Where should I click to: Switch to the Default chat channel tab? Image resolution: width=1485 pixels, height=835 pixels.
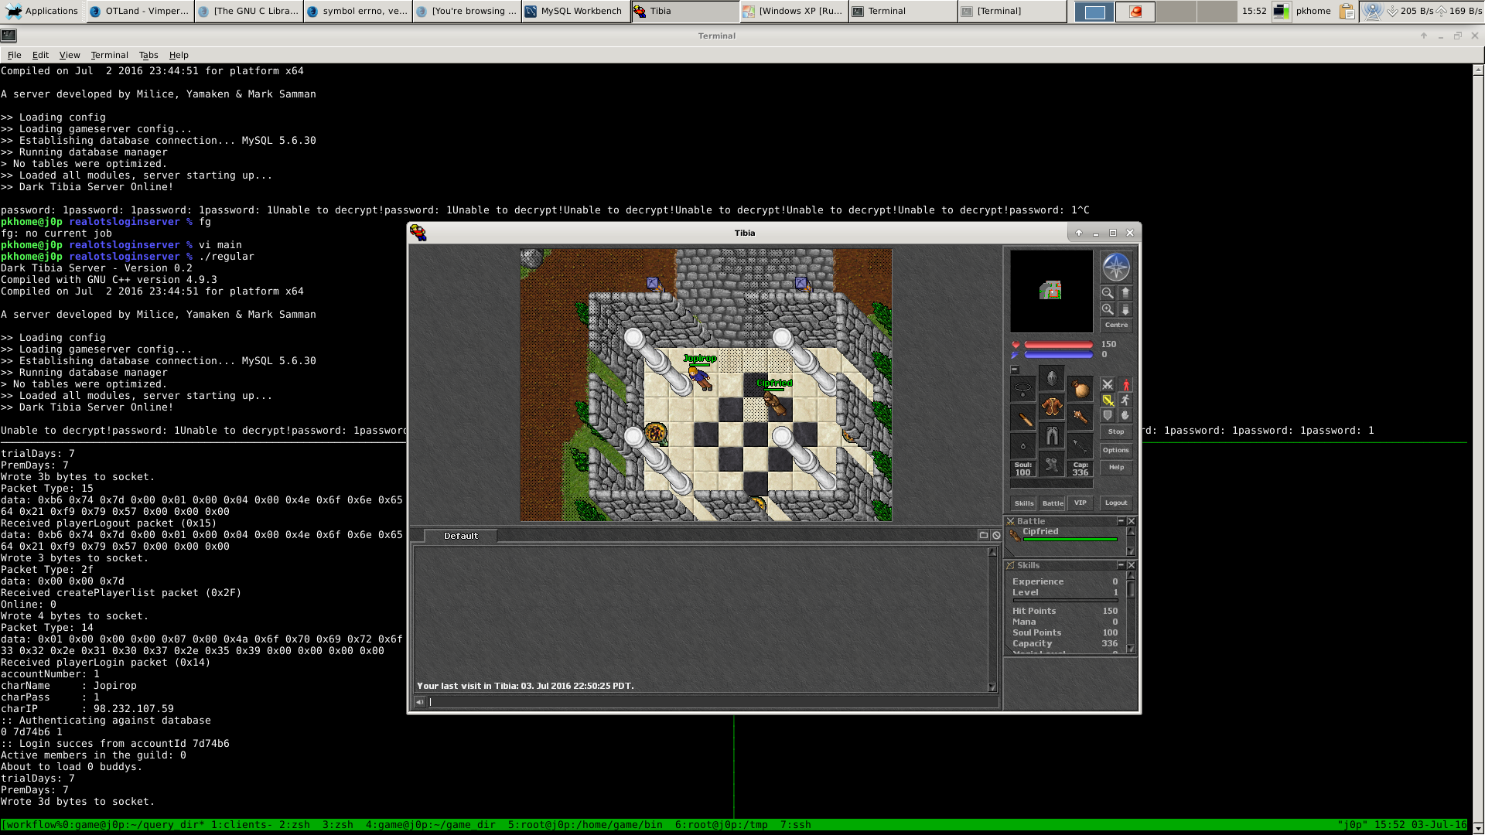tap(460, 536)
